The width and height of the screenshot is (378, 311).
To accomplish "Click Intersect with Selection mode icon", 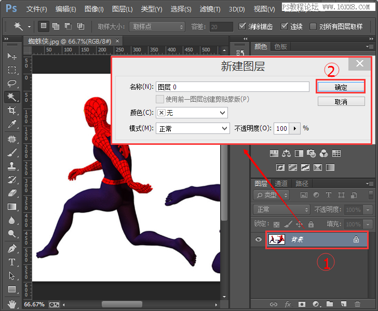I will (80, 26).
